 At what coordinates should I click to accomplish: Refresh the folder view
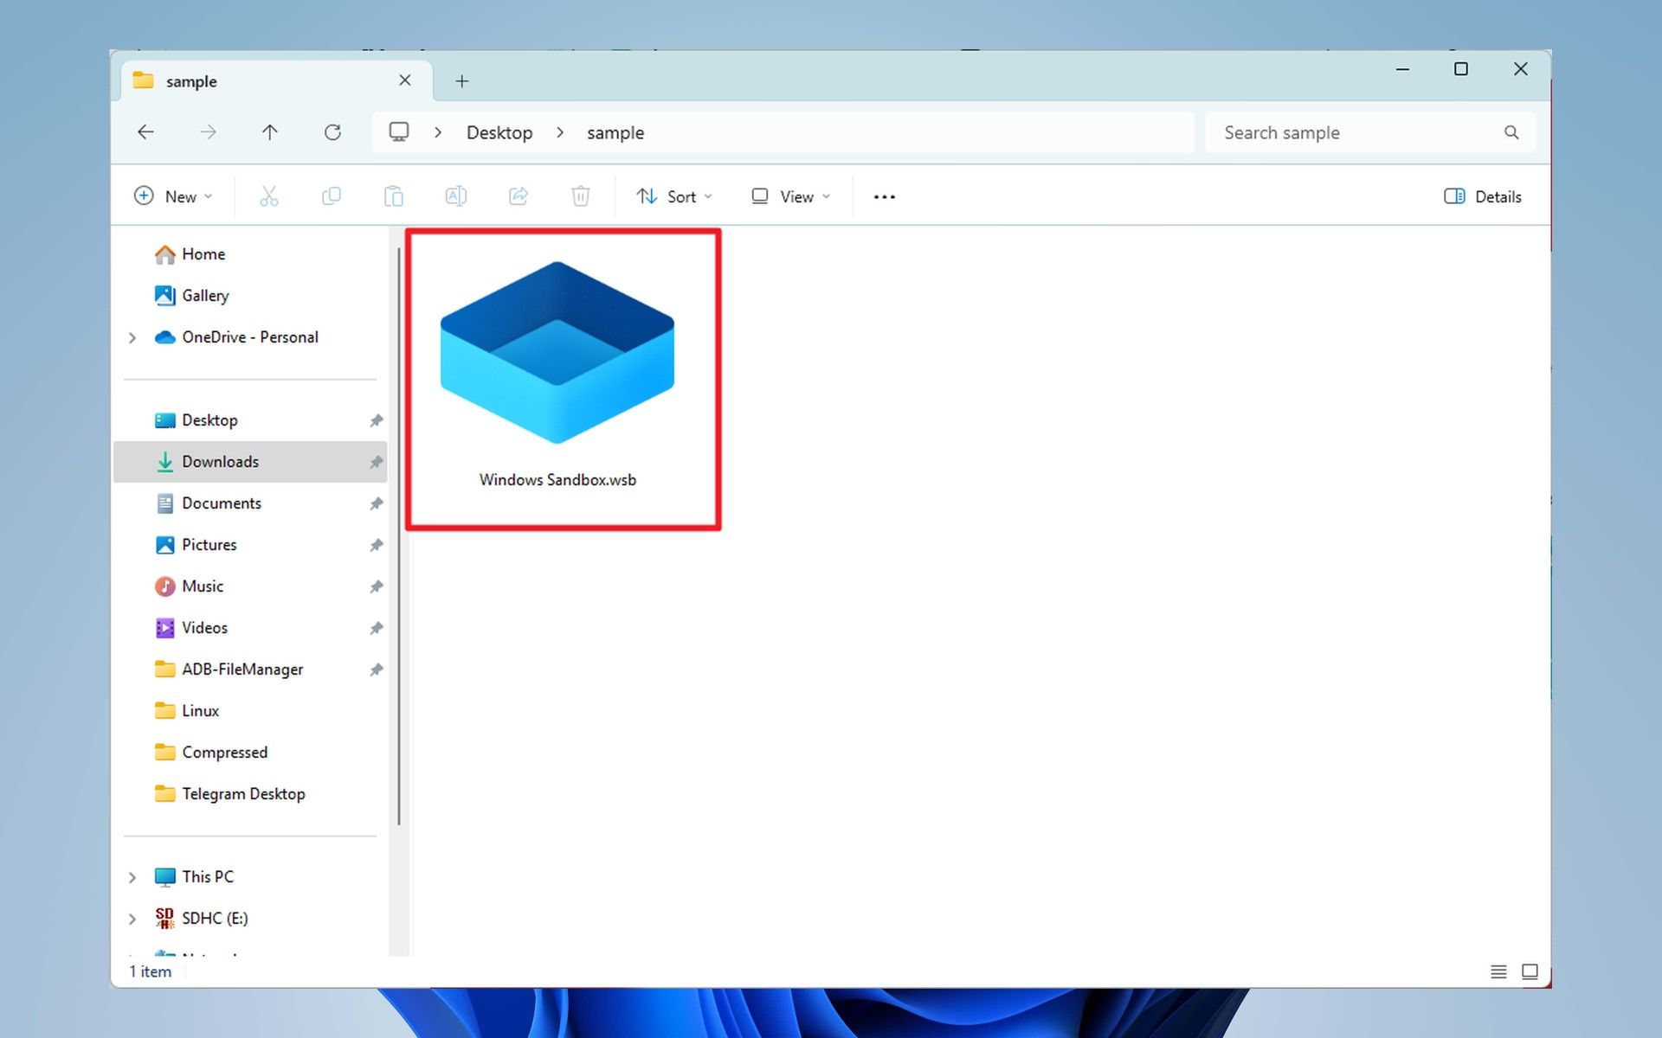pos(332,132)
